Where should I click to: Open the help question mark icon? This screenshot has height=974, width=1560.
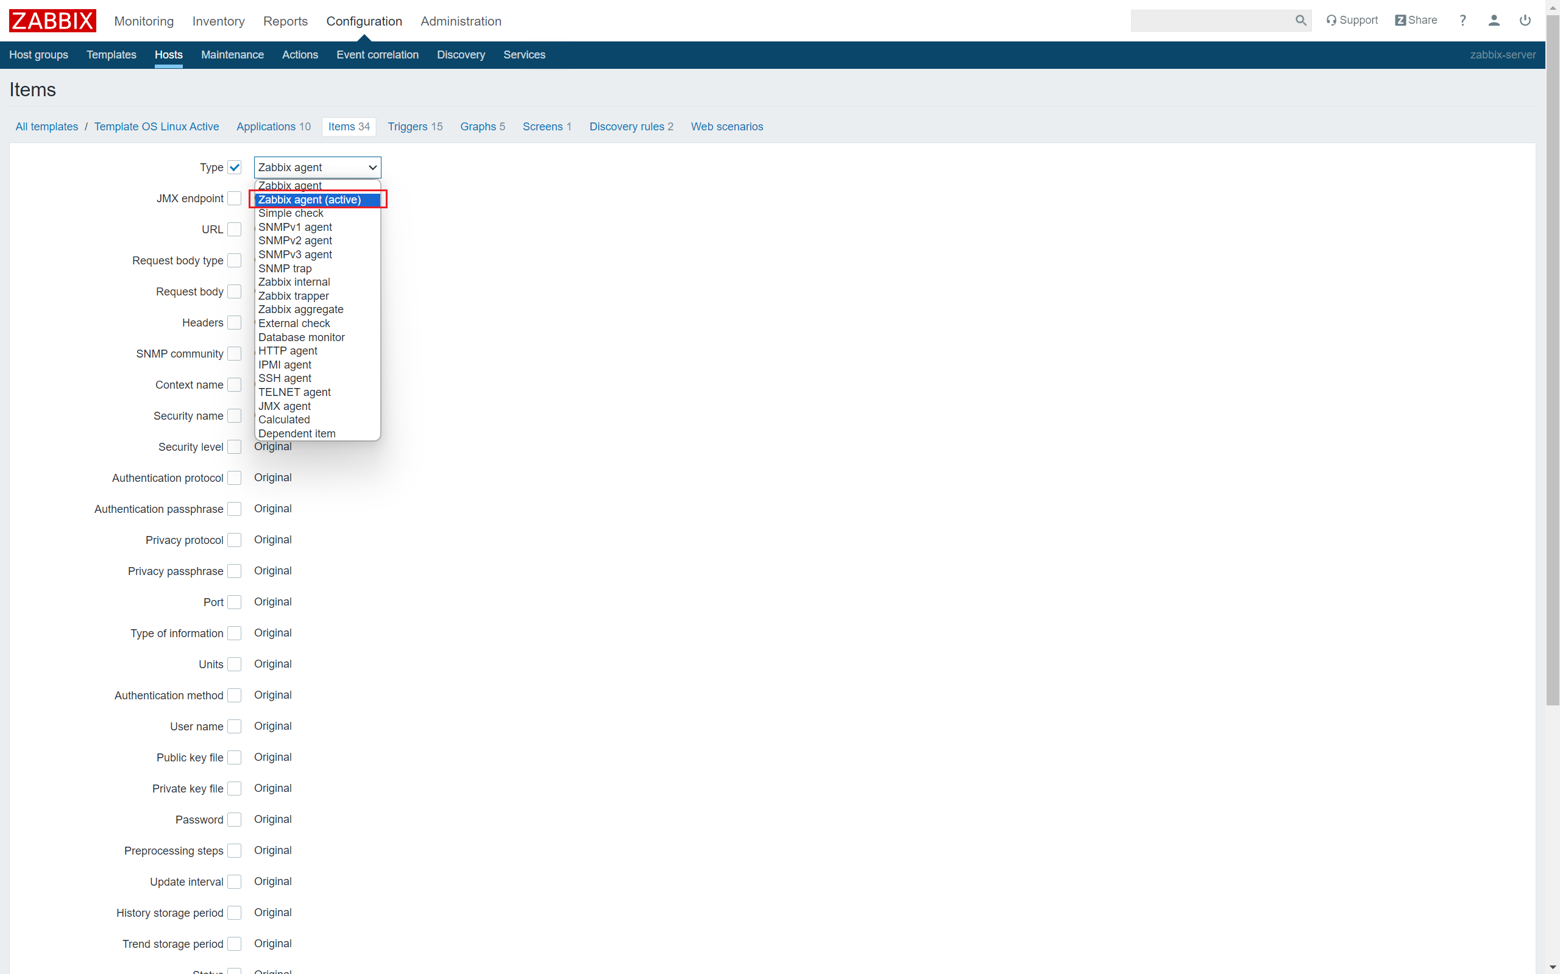(1462, 21)
